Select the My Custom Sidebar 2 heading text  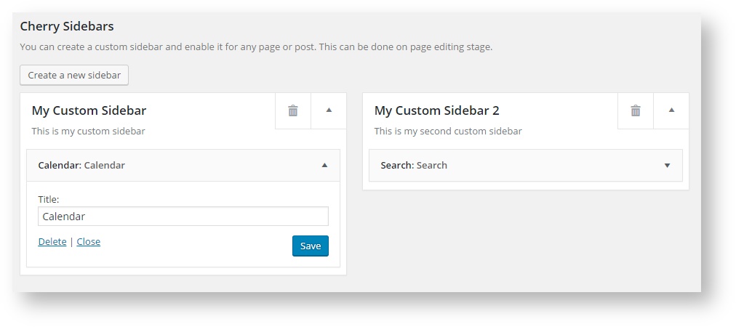[x=436, y=110]
